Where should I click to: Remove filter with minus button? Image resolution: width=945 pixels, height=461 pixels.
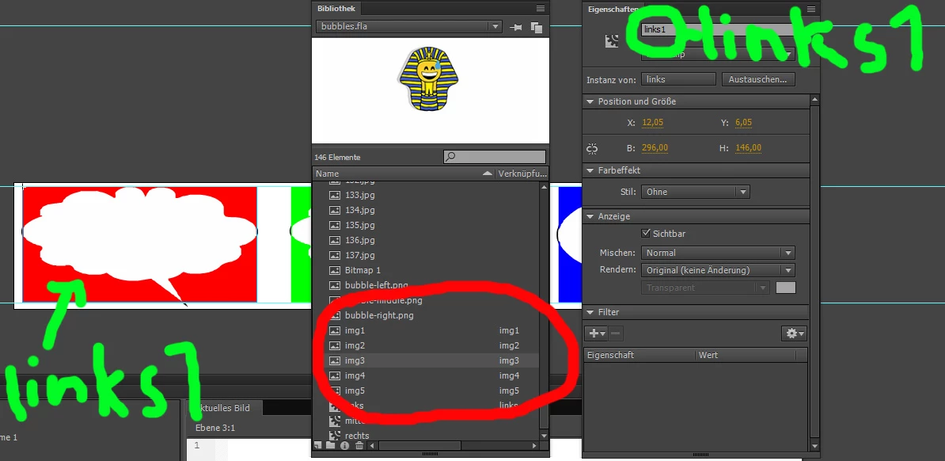pyautogui.click(x=615, y=333)
